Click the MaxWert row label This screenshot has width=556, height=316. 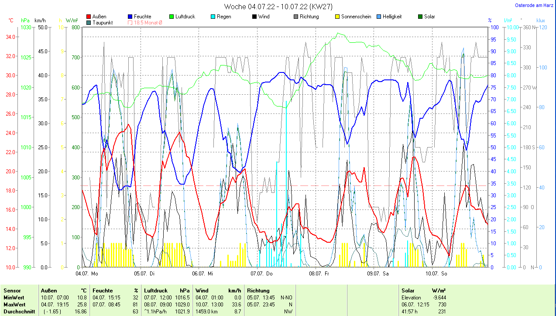click(15, 304)
